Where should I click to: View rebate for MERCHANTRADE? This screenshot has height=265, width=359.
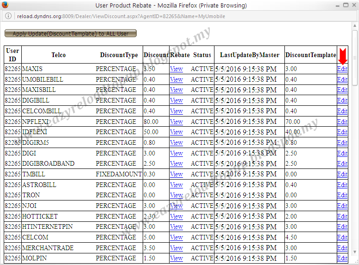coord(176,248)
